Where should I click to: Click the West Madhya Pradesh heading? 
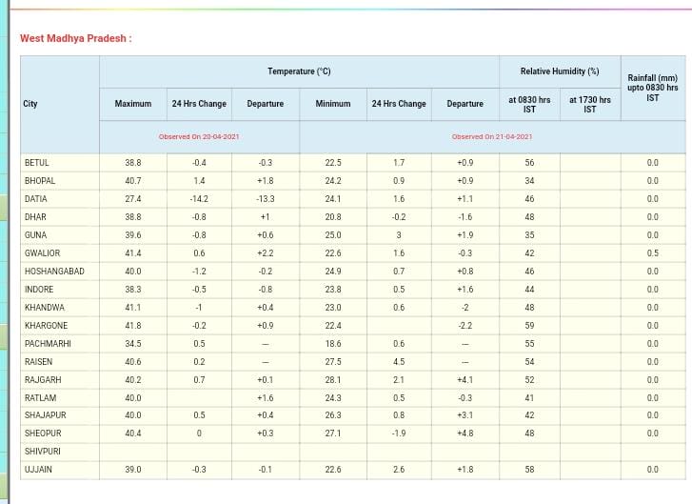(x=76, y=38)
